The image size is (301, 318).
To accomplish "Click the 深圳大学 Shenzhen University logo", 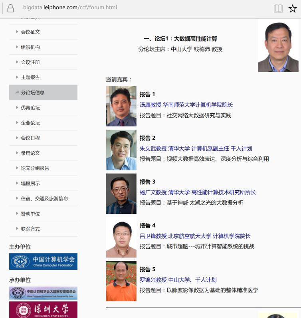I will [43, 310].
